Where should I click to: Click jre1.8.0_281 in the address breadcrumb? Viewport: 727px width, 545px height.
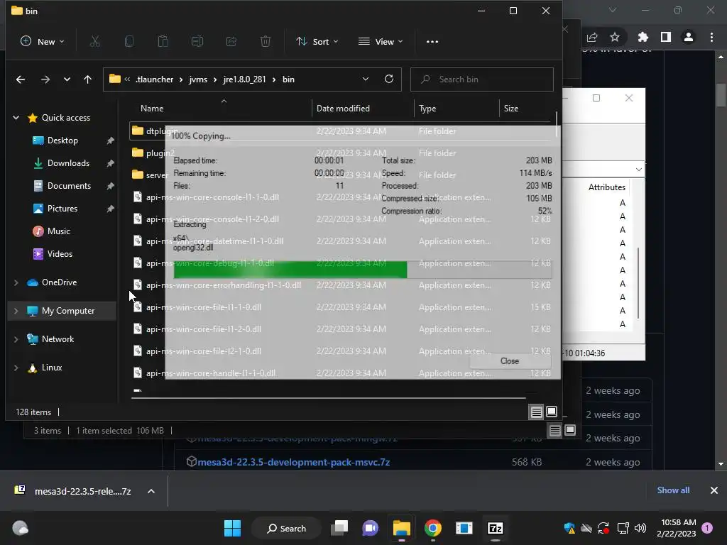[244, 79]
